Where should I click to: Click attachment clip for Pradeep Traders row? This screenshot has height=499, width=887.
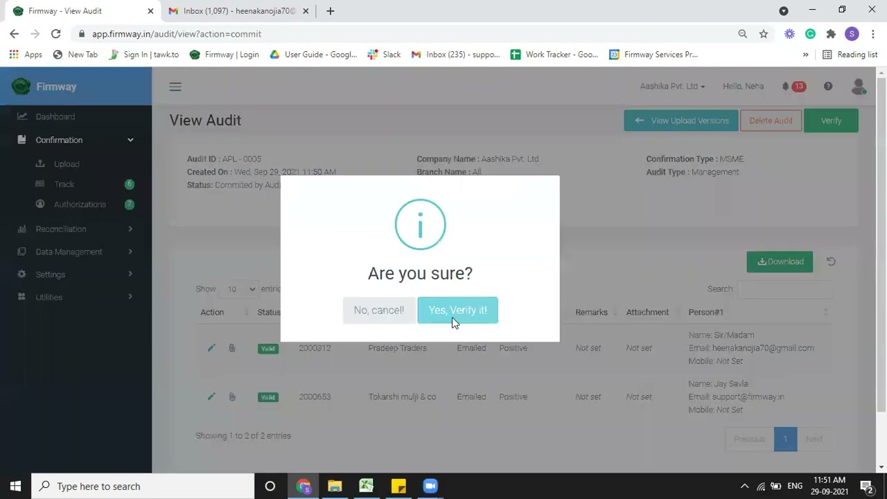tap(232, 348)
